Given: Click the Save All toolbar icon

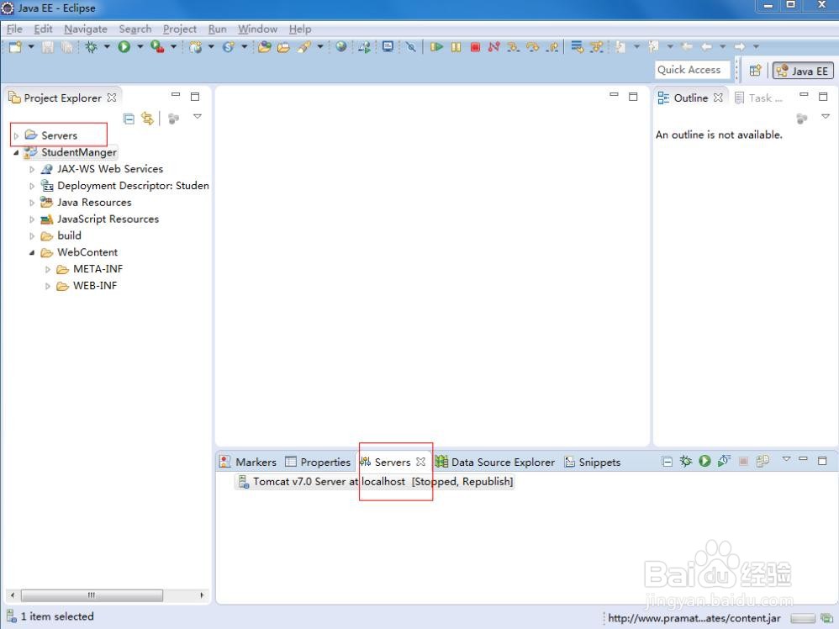Looking at the screenshot, I should pos(67,47).
